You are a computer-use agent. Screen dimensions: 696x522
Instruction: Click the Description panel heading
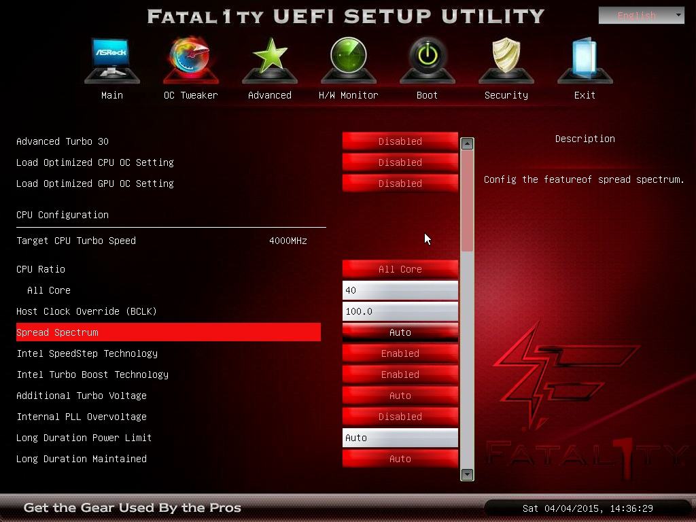pyautogui.click(x=585, y=139)
